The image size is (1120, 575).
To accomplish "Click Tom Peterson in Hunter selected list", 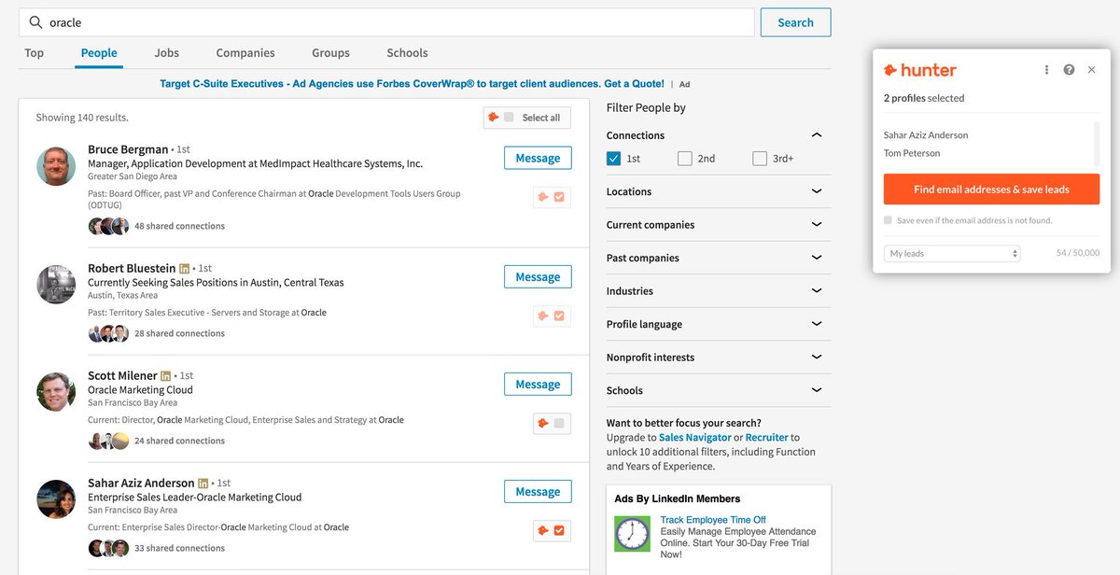I will point(912,153).
